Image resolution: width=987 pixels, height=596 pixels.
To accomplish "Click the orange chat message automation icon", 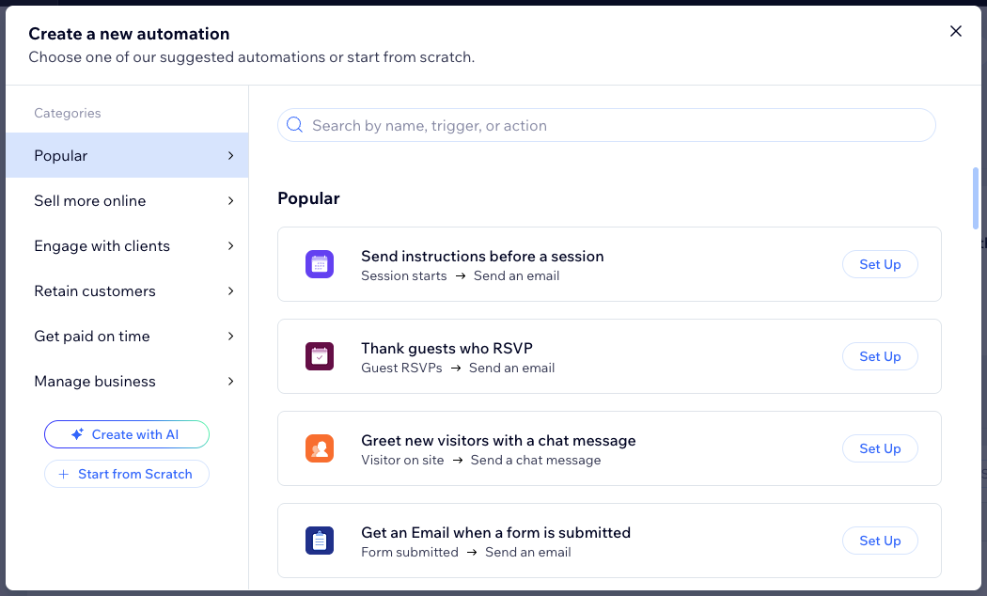I will (320, 448).
